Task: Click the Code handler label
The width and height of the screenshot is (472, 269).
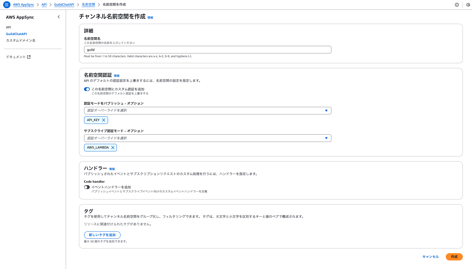Action: pos(94,182)
